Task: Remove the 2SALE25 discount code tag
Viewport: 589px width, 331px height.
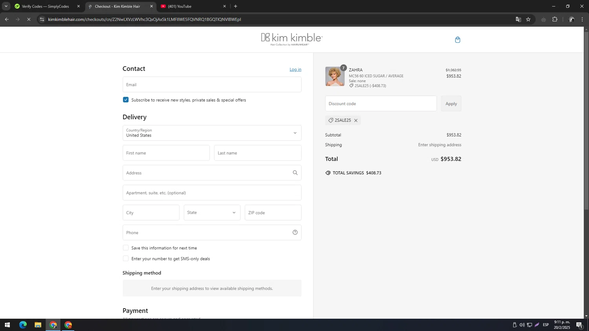Action: pyautogui.click(x=356, y=120)
